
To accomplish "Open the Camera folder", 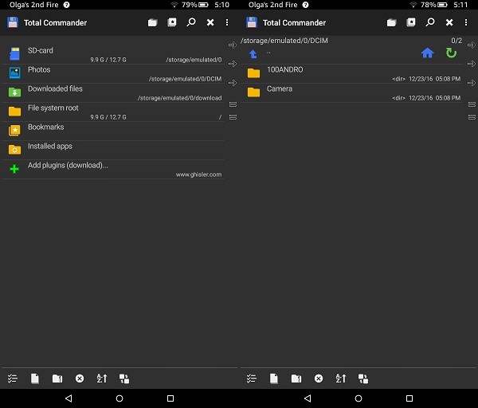I will pyautogui.click(x=352, y=92).
